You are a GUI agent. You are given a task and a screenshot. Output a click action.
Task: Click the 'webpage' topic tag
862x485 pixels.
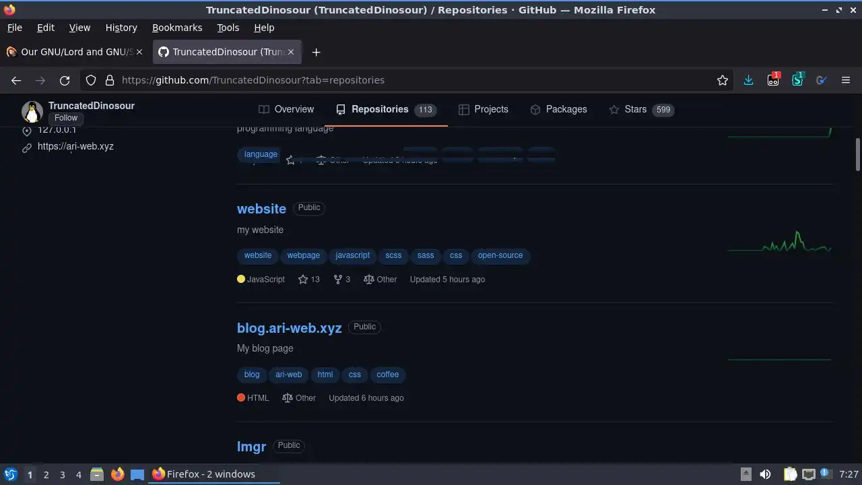tap(304, 255)
